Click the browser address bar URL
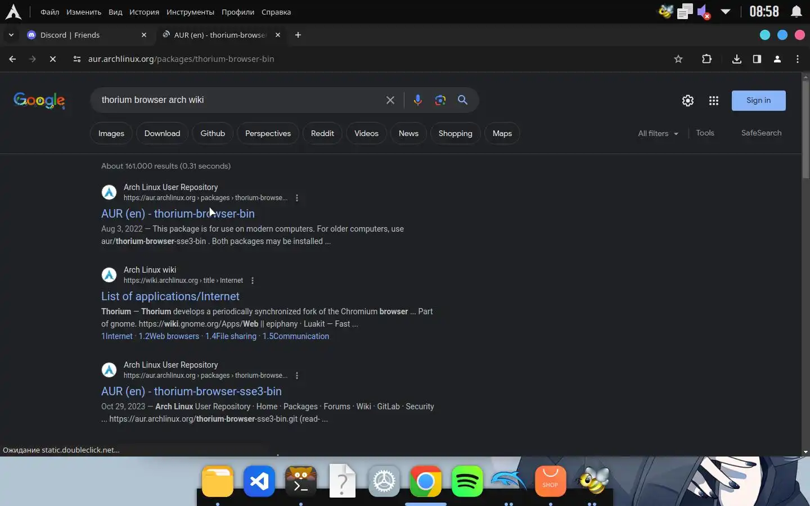 coord(181,59)
